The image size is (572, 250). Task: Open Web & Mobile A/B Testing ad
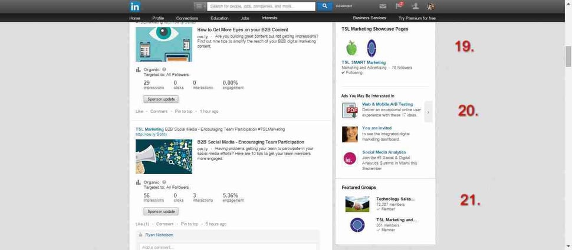(387, 104)
